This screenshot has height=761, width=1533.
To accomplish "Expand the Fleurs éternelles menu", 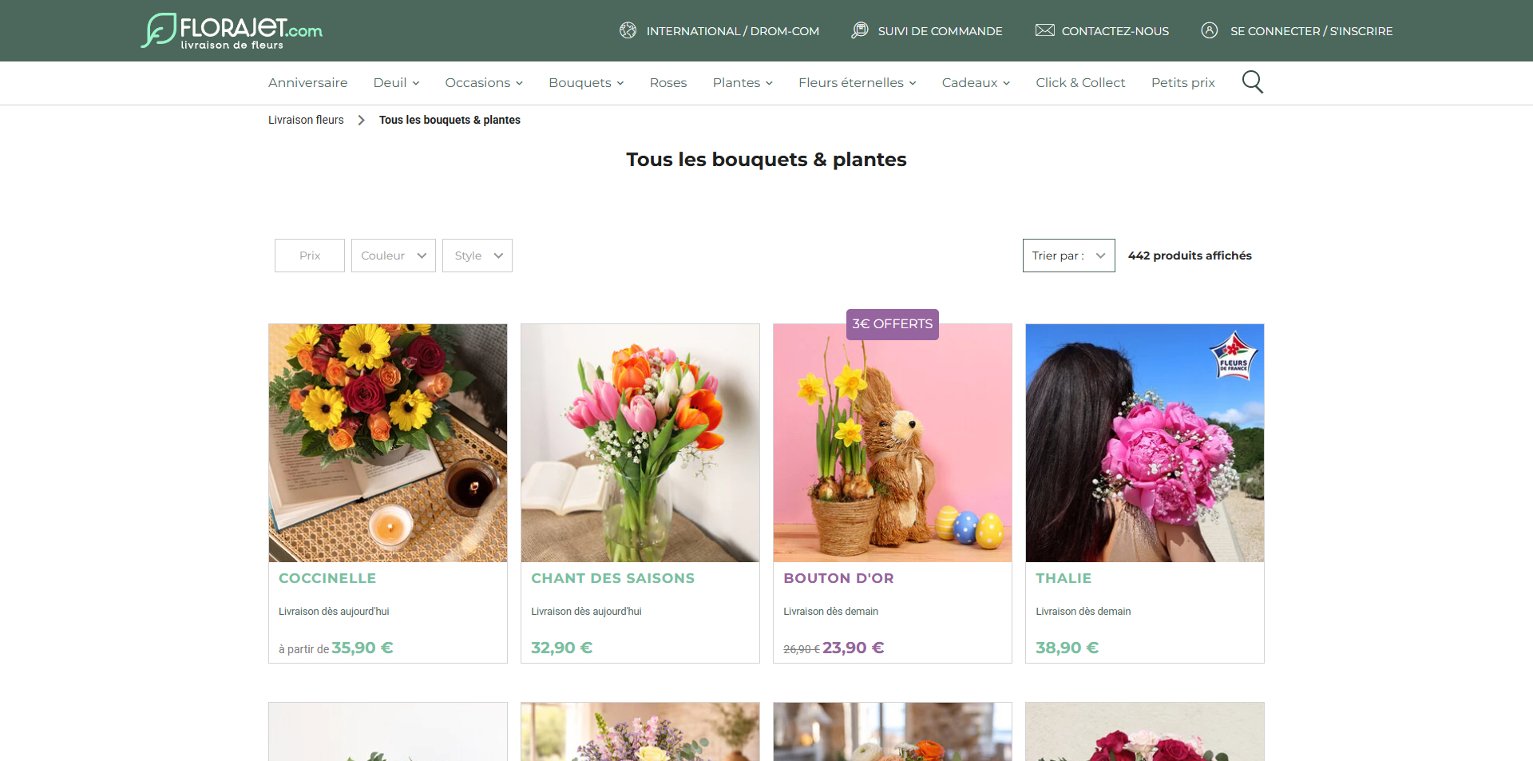I will point(858,82).
